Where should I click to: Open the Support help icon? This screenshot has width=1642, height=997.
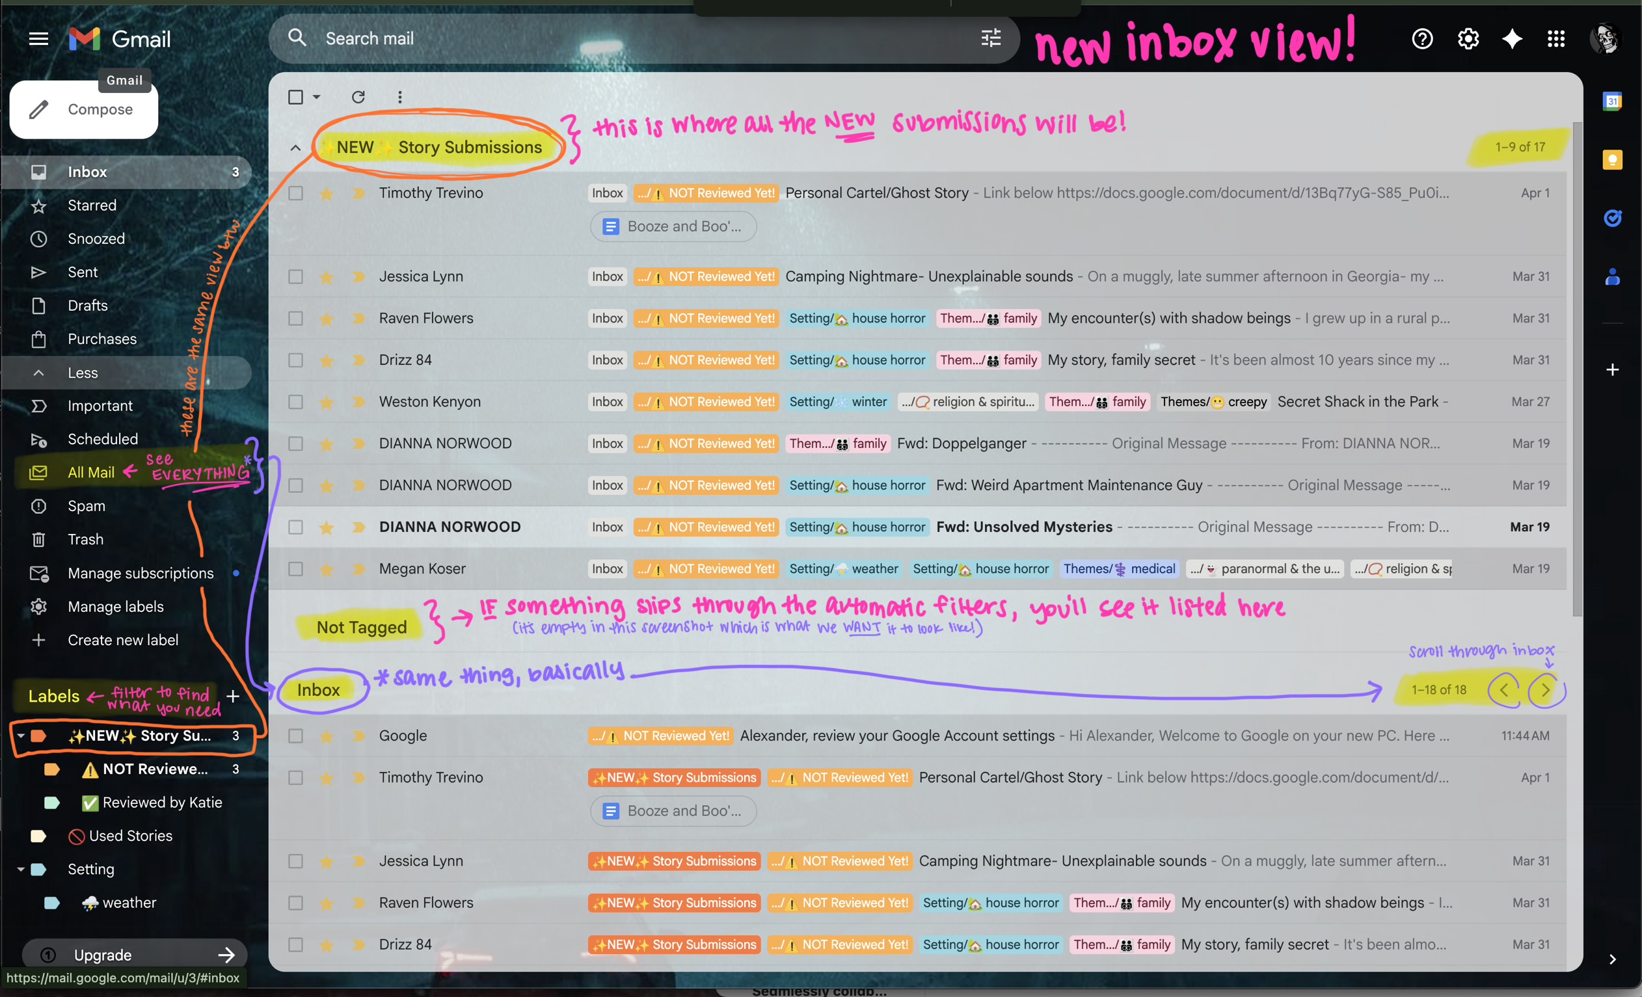coord(1422,38)
